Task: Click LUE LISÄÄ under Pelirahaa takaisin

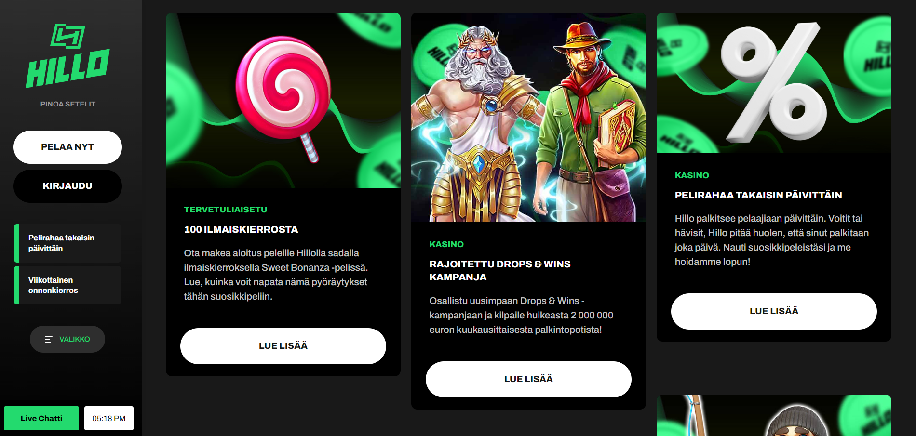Action: coord(774,311)
